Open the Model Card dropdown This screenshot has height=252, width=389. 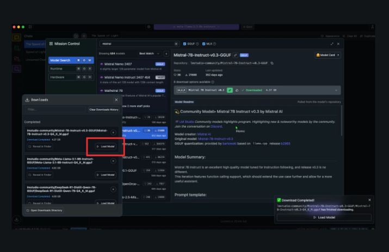coord(328,55)
